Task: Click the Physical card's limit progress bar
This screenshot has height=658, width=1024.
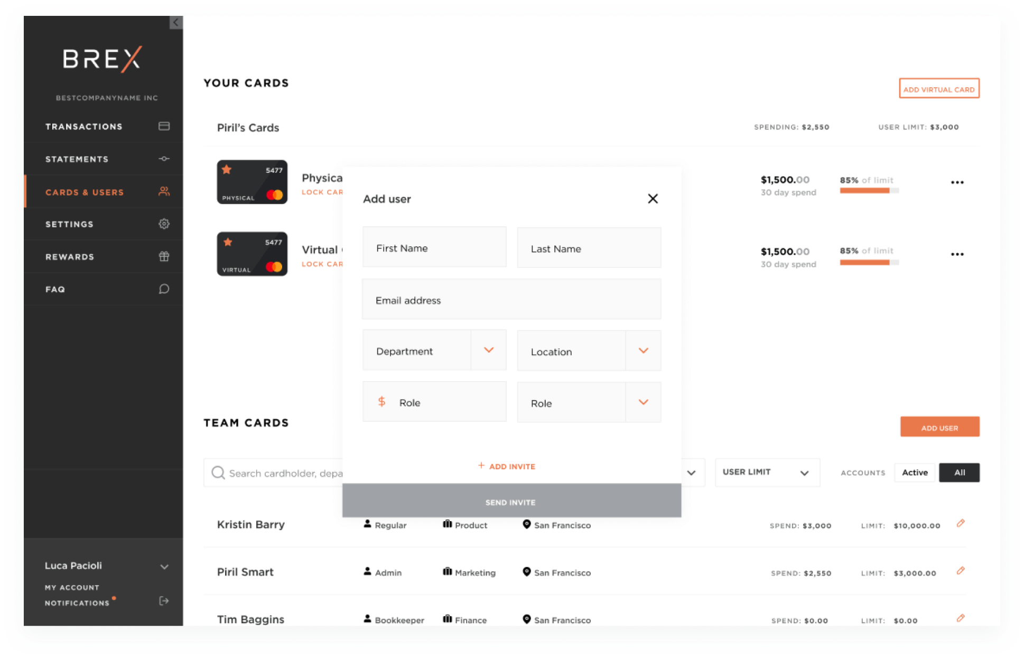Action: 869,191
